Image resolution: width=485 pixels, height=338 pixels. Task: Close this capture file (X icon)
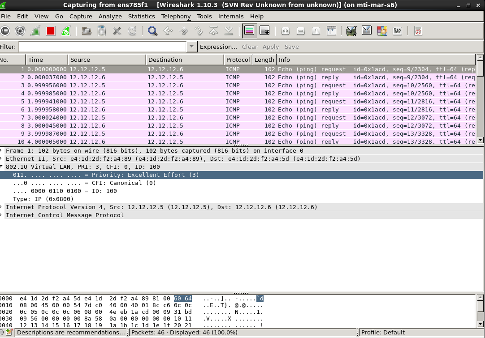pyautogui.click(x=117, y=31)
